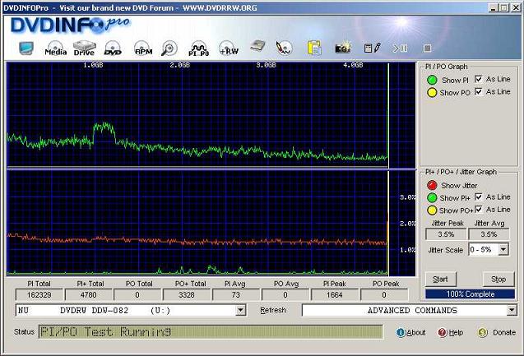The width and height of the screenshot is (524, 356).
Task: Click the Stop button
Action: (x=498, y=280)
